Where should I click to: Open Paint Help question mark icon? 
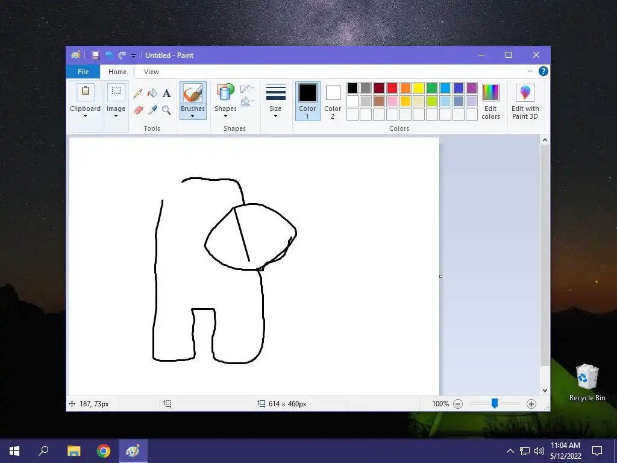(543, 71)
